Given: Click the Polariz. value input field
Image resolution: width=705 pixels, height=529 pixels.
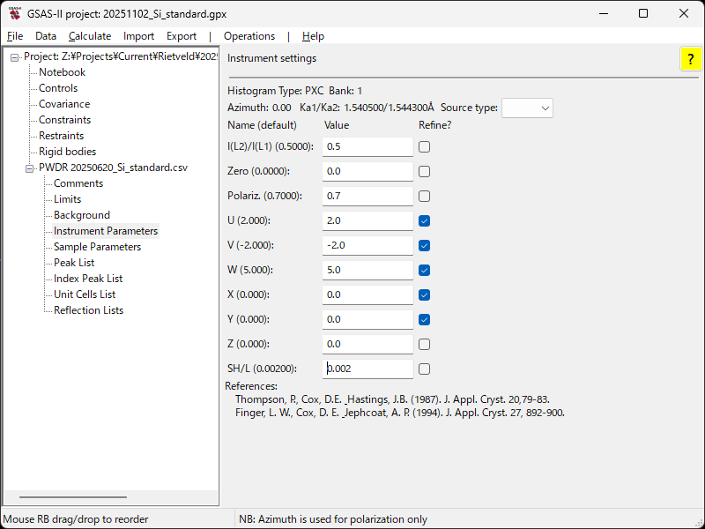Looking at the screenshot, I should [x=367, y=196].
